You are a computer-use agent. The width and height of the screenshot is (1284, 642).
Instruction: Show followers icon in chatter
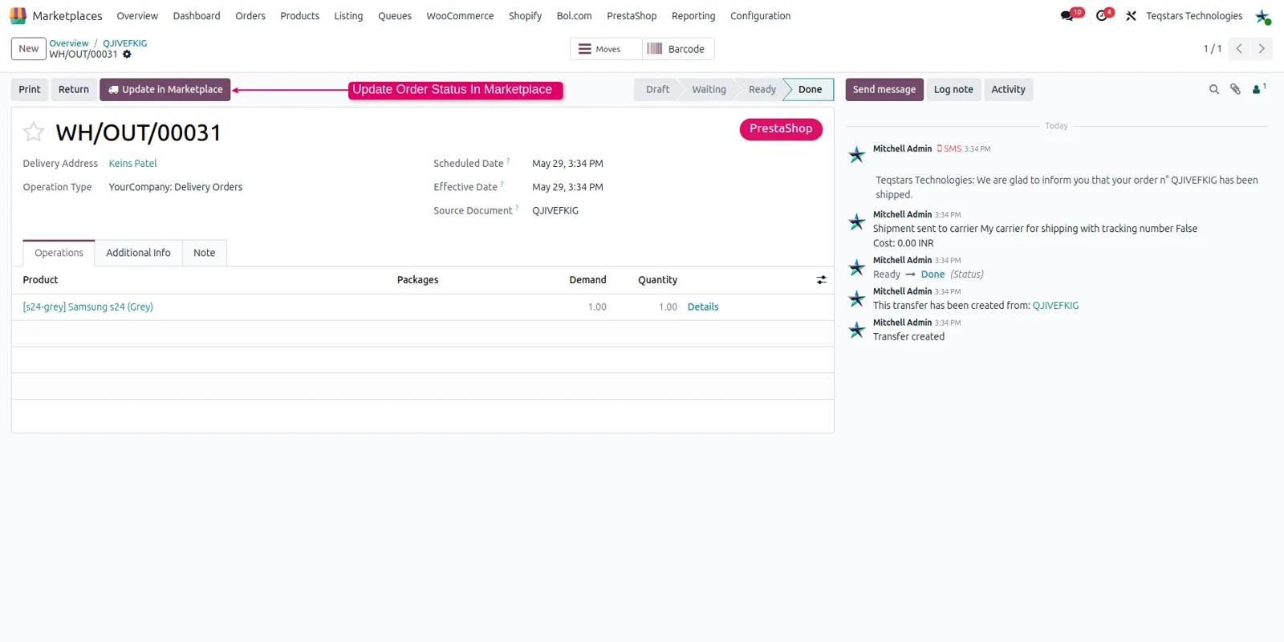(1258, 89)
